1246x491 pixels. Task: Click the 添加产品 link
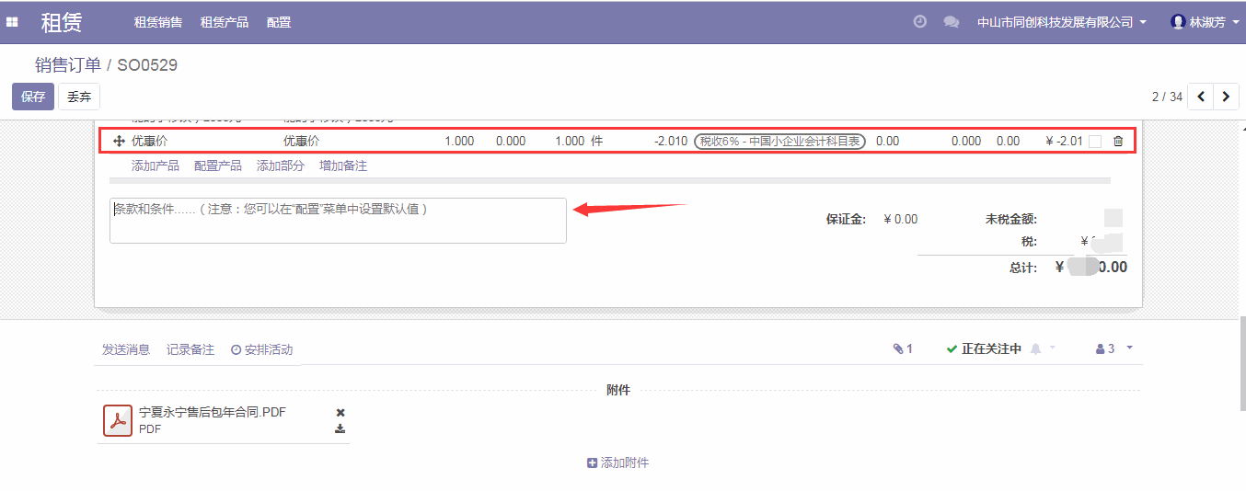(x=156, y=166)
